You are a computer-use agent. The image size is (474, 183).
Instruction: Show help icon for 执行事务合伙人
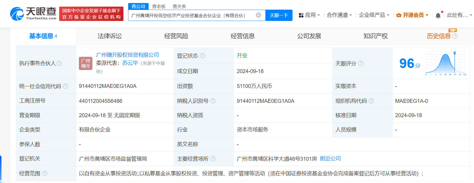59,63
